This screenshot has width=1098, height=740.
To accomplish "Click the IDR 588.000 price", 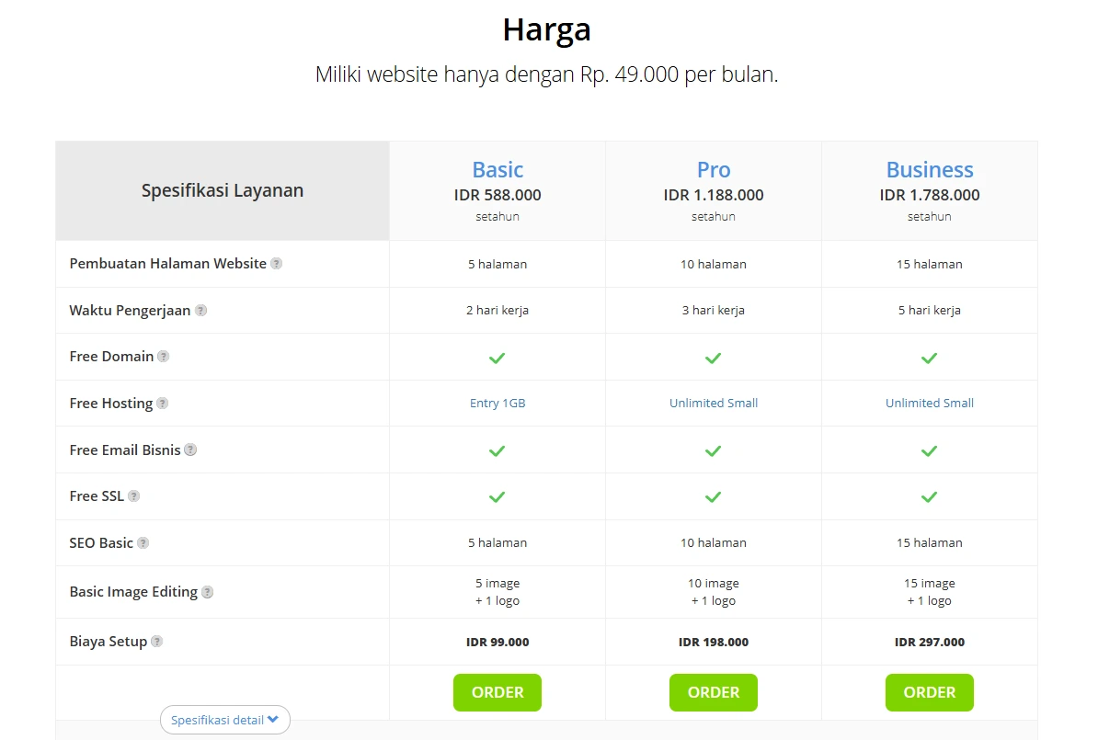I will click(x=498, y=195).
